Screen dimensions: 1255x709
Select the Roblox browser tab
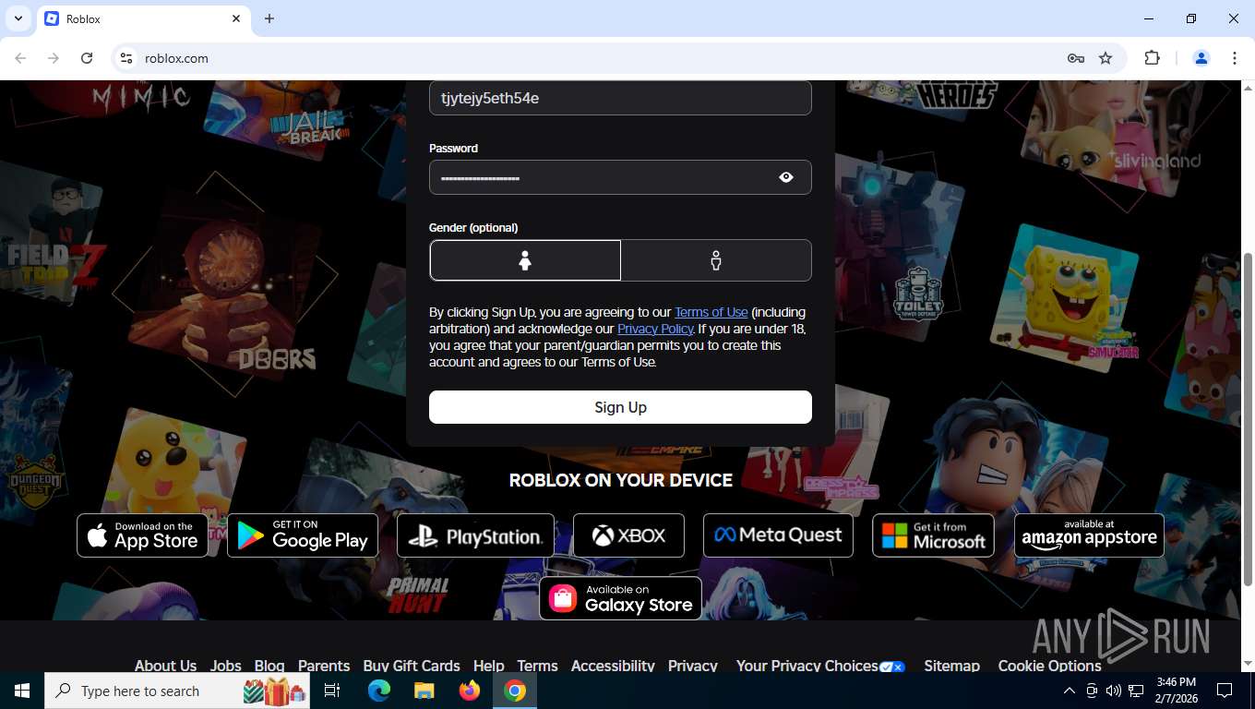143,18
